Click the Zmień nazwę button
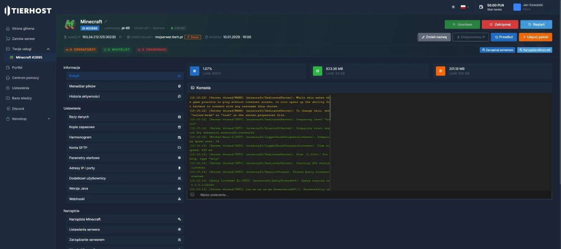This screenshot has height=249, width=561. (x=434, y=37)
